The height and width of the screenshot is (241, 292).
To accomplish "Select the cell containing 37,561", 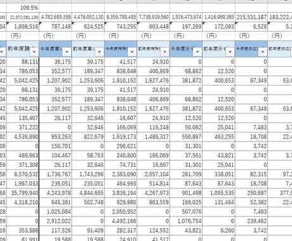I will [186, 155].
